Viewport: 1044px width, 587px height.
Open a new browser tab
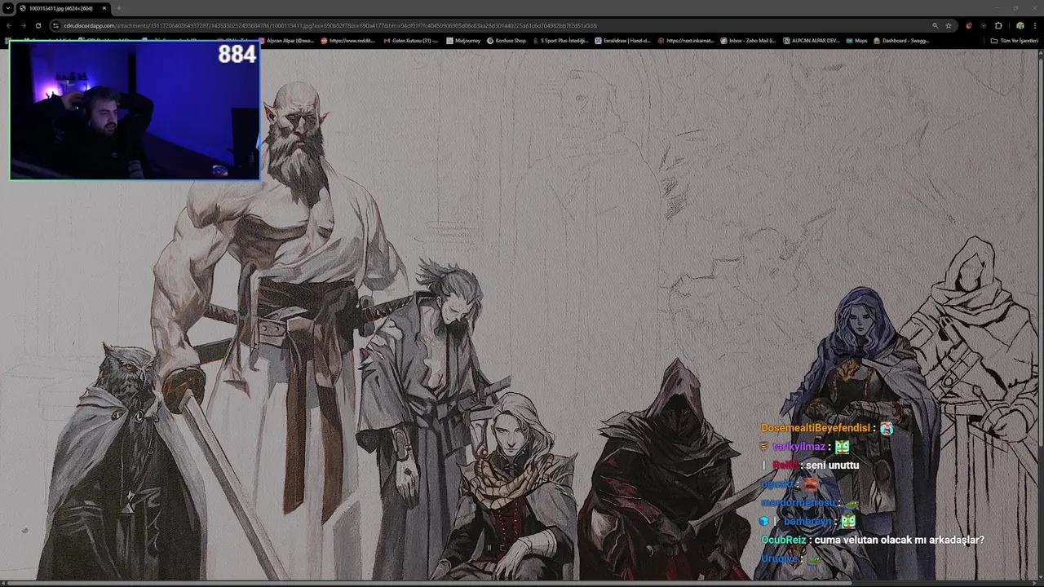pyautogui.click(x=119, y=8)
